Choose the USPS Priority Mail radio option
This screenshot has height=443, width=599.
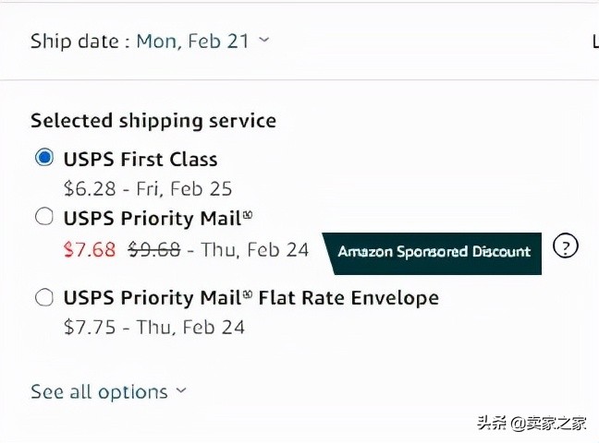[43, 218]
